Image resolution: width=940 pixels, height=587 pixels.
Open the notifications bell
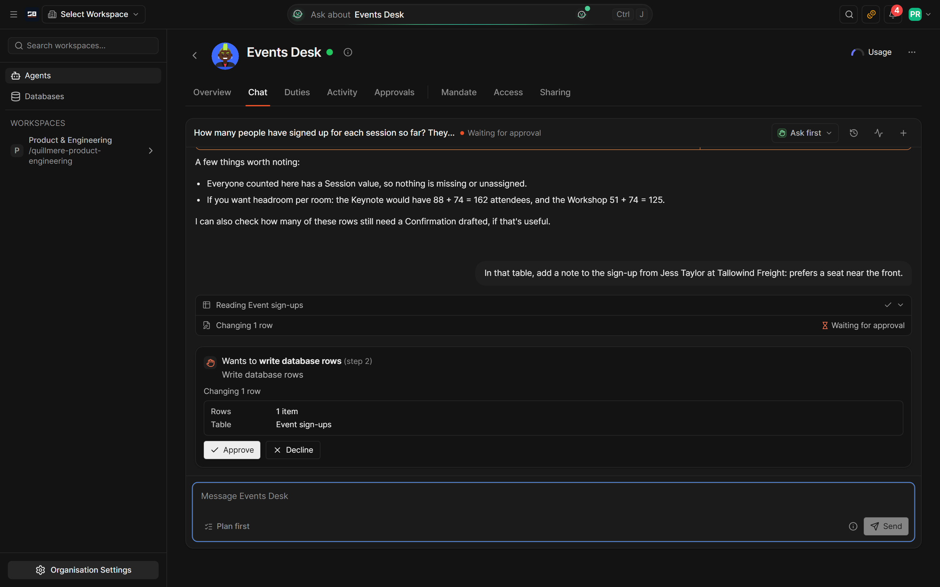(893, 14)
